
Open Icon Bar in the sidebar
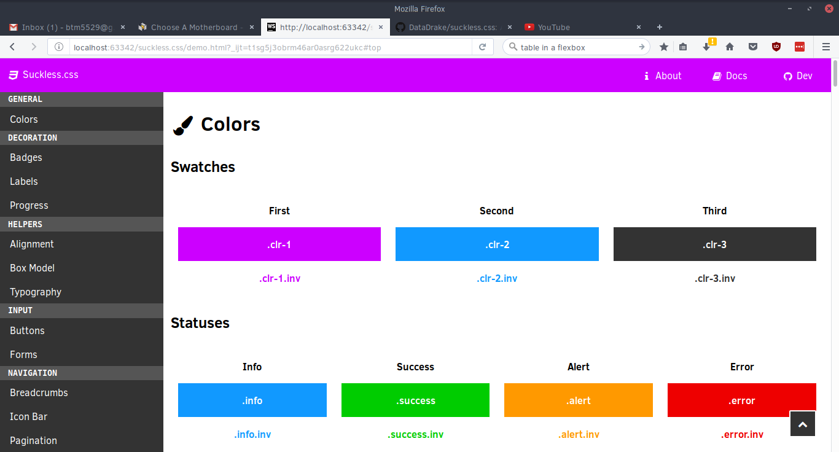82,416
